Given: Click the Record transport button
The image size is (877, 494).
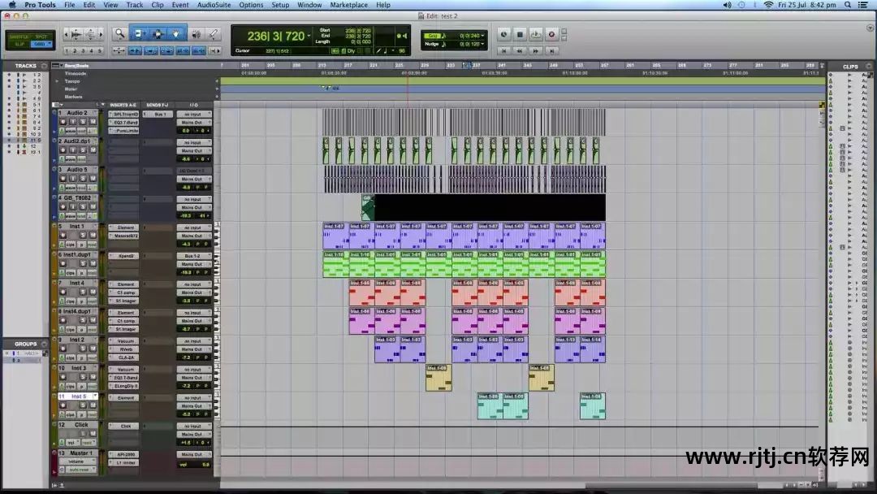Looking at the screenshot, I should click(551, 34).
